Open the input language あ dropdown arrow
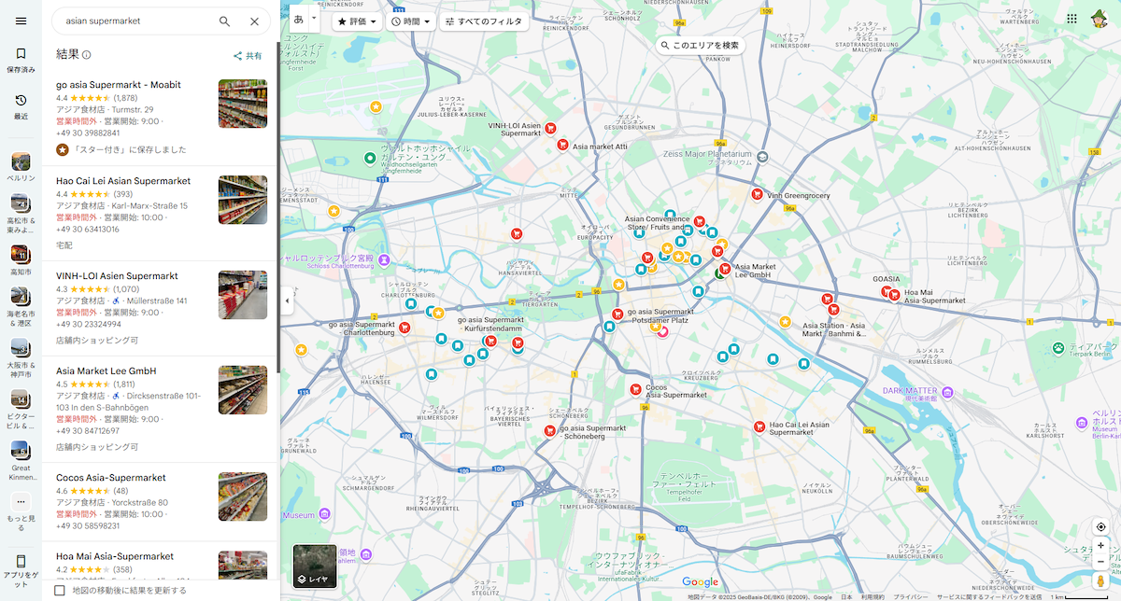Viewport: 1121px width, 601px height. click(315, 18)
